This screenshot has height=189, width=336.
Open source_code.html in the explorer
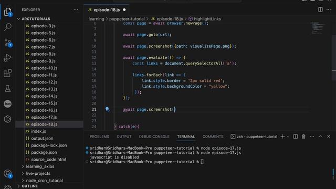click(x=48, y=160)
